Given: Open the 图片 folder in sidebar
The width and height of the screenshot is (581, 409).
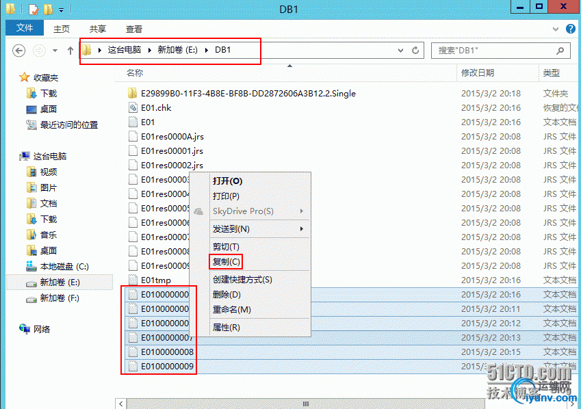Looking at the screenshot, I should pyautogui.click(x=49, y=188).
